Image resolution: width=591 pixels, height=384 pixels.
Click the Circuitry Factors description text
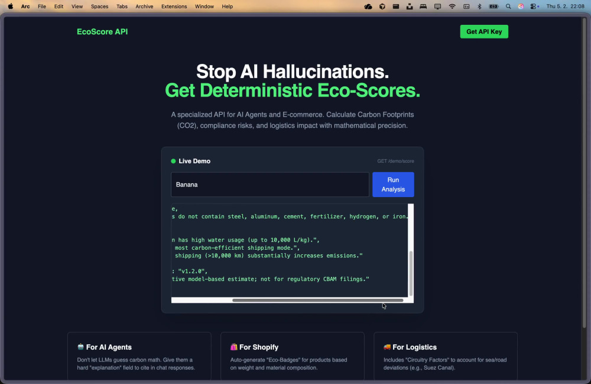click(445, 364)
